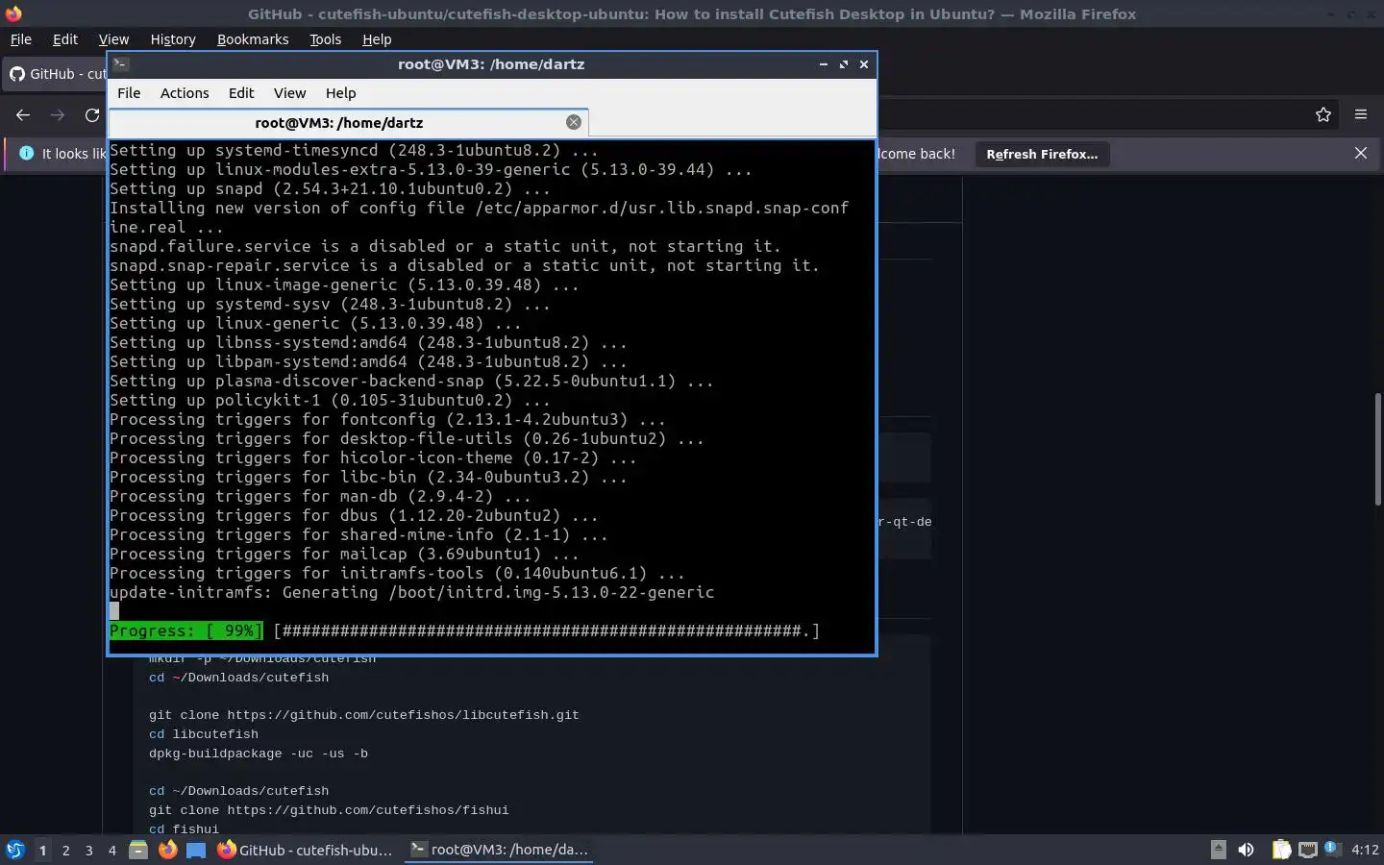Screen dimensions: 1384x865
Task: Click 'Processing triggers for man-db' line
Action: pyautogui.click(x=320, y=496)
